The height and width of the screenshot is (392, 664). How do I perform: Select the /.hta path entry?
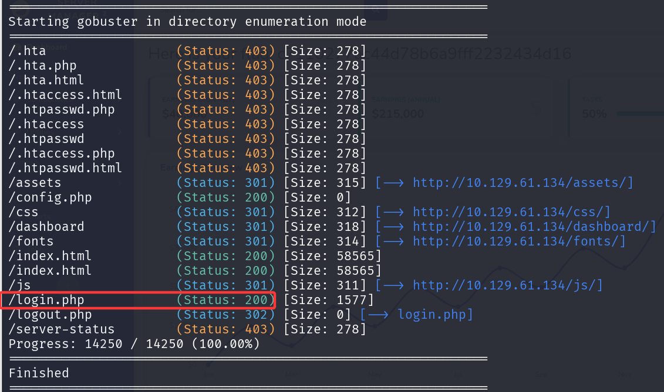click(27, 51)
